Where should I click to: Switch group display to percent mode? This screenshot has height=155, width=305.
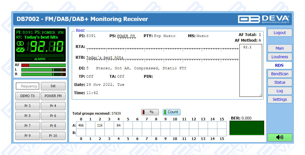tap(150, 112)
